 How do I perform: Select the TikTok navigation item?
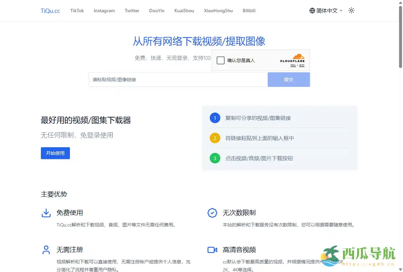(x=77, y=10)
